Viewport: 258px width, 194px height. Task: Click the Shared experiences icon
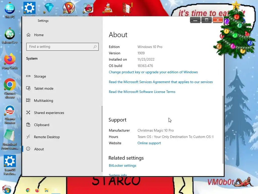[28, 112]
